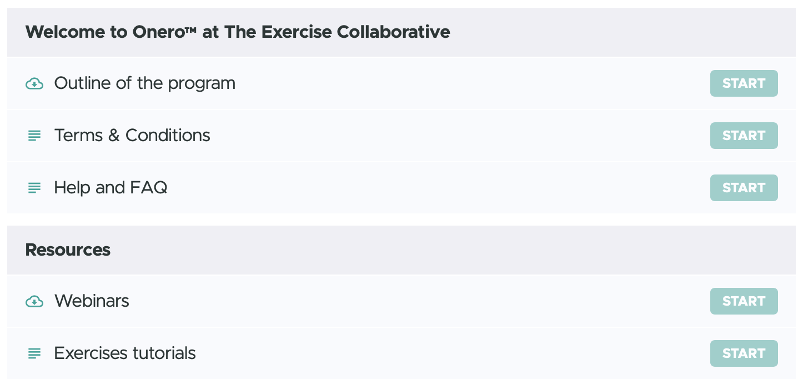Hit START for Terms & Conditions
The image size is (803, 389).
744,136
